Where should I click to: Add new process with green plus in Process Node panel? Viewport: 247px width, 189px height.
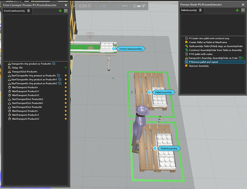(237, 10)
